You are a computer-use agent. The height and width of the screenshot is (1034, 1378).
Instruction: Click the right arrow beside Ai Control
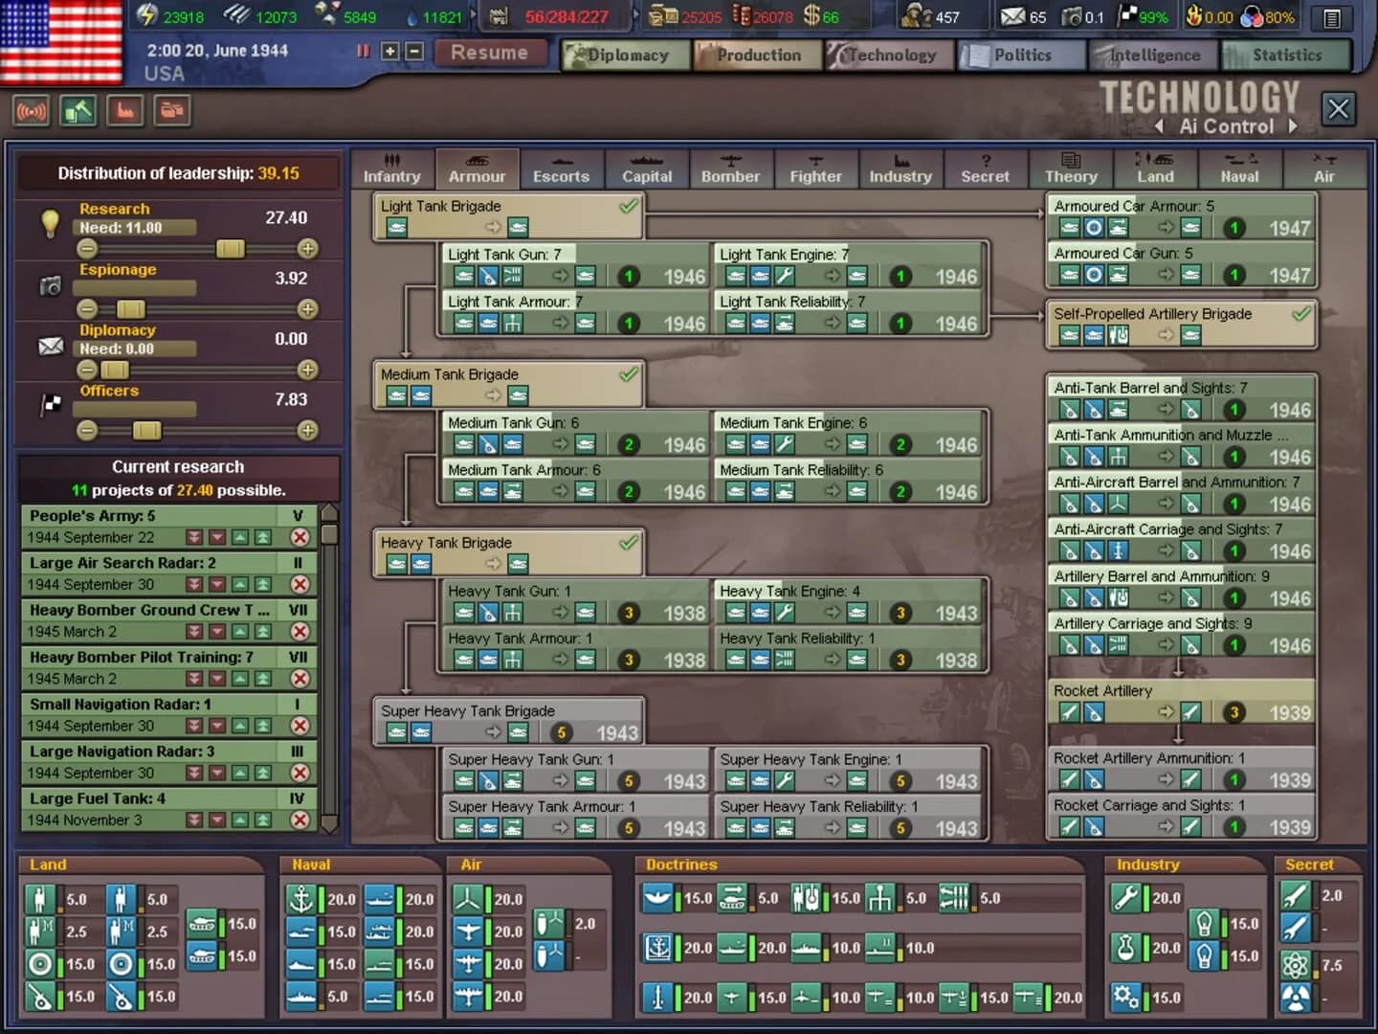1294,126
